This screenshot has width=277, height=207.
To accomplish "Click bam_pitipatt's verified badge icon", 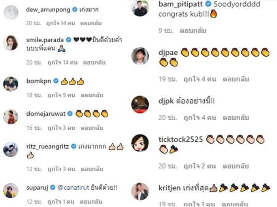I will pos(209,4).
